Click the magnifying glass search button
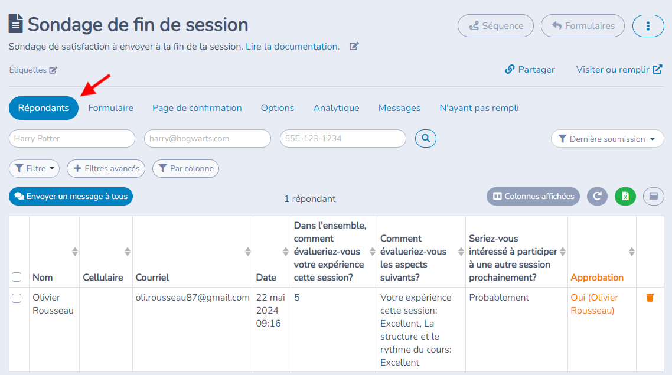This screenshot has height=375, width=672. pyautogui.click(x=426, y=138)
